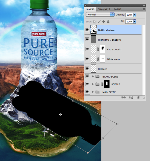Click chain link icon on BOTTLE group
Viewport: 150px width, 161px height.
pyautogui.click(x=102, y=84)
